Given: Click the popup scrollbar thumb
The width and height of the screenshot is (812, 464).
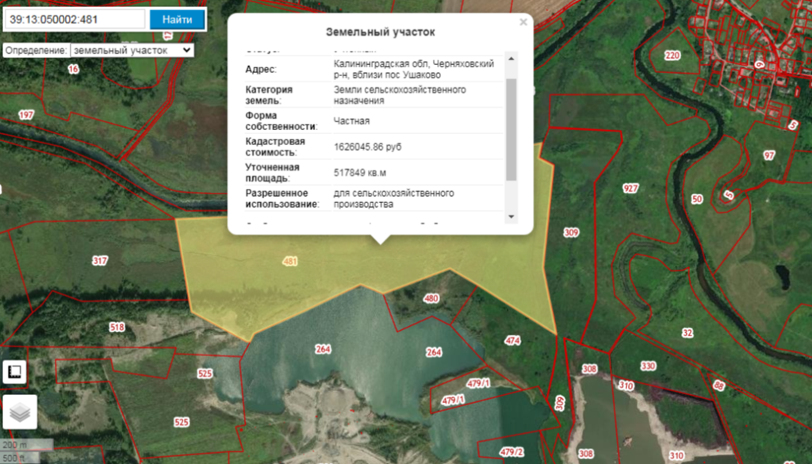Looking at the screenshot, I should click(511, 129).
